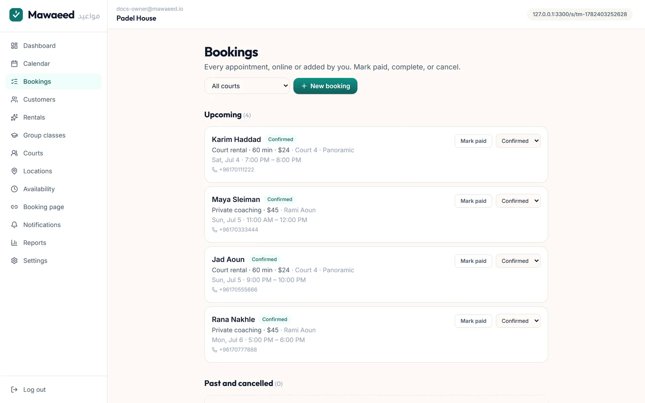Open status dropdown for Karim Haddad
Image resolution: width=645 pixels, height=403 pixels.
pos(518,141)
